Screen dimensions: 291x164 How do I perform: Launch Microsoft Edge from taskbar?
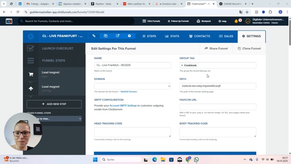point(154,160)
